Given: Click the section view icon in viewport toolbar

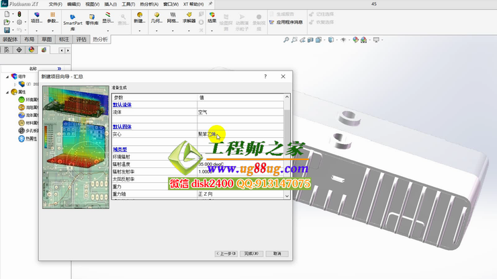Looking at the screenshot, I should point(310,40).
